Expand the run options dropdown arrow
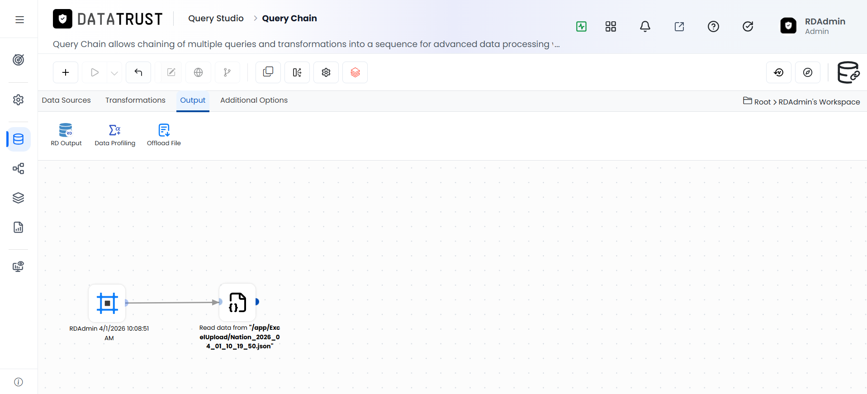This screenshot has height=394, width=867. (114, 73)
